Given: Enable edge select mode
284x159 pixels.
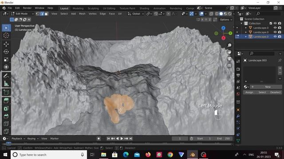Looking at the screenshot, I should click(x=42, y=14).
